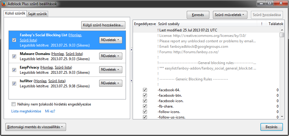Click the filter list scroll up arrow
This screenshot has height=136, width=289.
coord(282,30)
